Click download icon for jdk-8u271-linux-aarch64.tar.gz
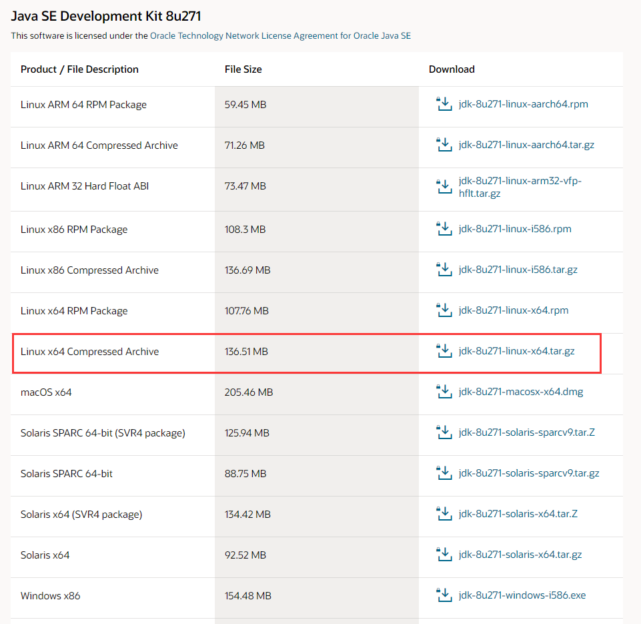641x624 pixels. 444,145
